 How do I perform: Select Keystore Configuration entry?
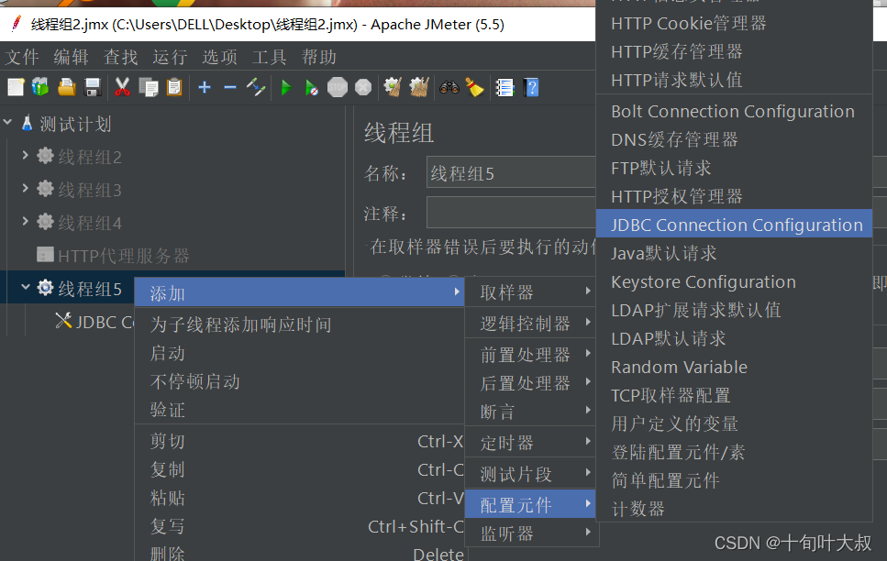(734, 281)
